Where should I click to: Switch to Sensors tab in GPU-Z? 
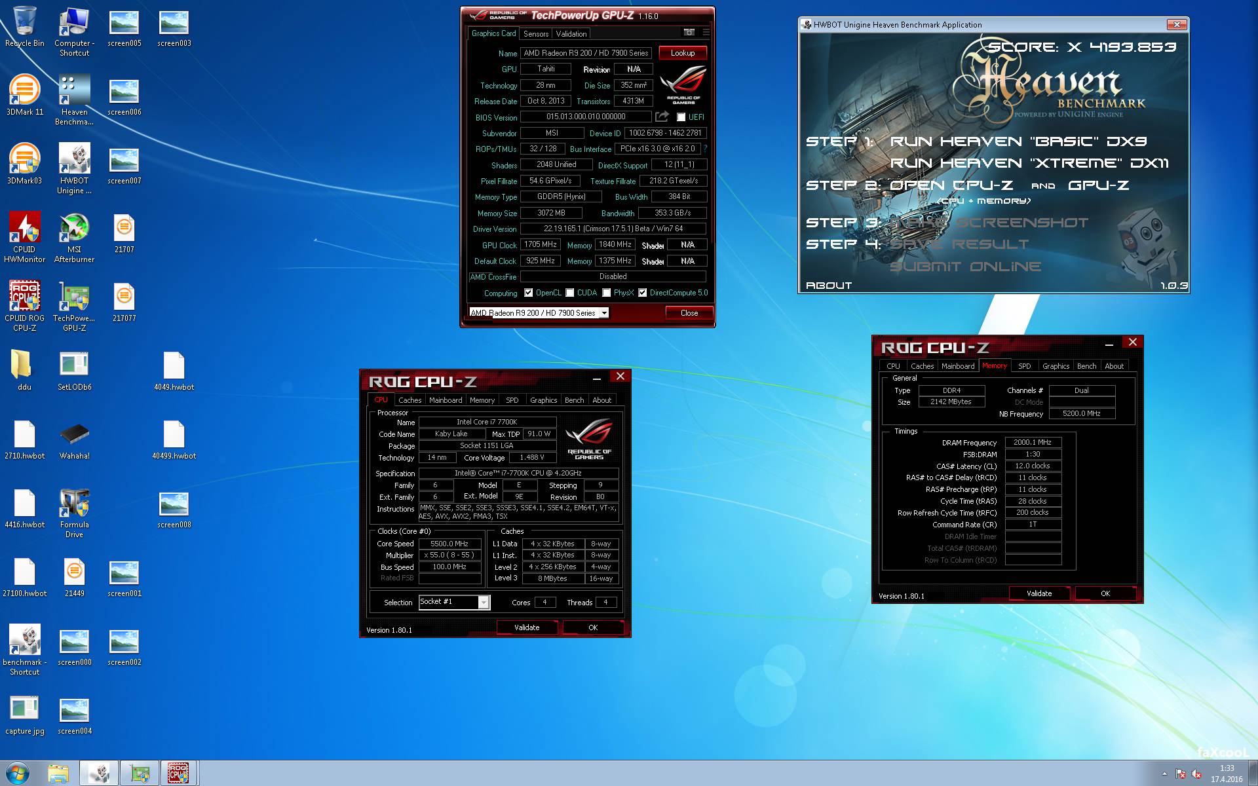536,34
